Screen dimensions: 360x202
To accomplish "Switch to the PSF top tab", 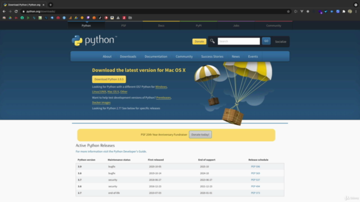I will pos(124,26).
